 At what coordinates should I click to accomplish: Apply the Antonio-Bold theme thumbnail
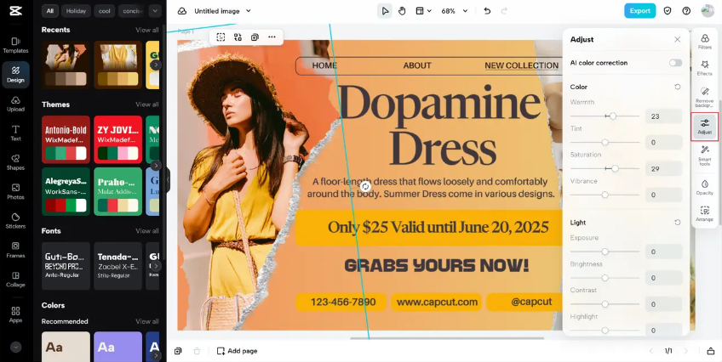pyautogui.click(x=66, y=139)
